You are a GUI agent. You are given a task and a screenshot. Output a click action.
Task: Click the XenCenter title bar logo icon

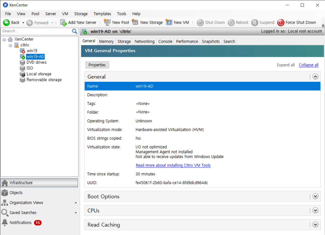point(5,5)
